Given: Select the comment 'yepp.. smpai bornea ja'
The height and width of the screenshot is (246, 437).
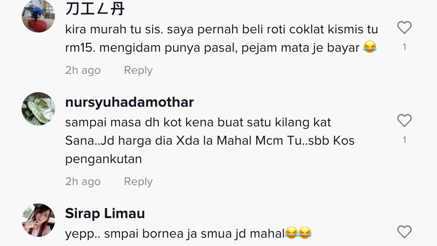Looking at the screenshot, I should click(188, 233).
